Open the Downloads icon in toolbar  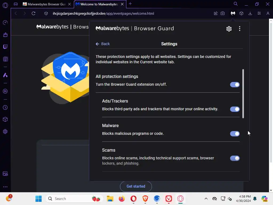(250, 13)
